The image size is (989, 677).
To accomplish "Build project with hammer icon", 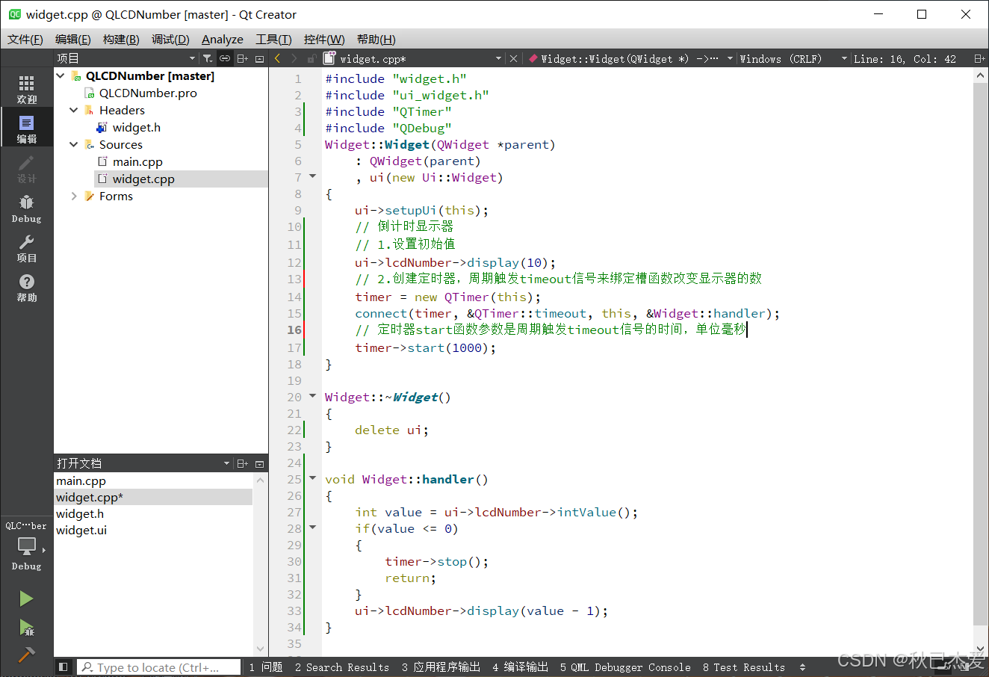I will coord(26,655).
